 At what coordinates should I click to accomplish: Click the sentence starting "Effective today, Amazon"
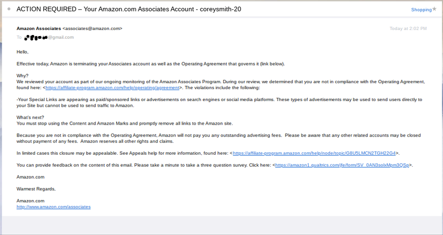tap(151, 64)
